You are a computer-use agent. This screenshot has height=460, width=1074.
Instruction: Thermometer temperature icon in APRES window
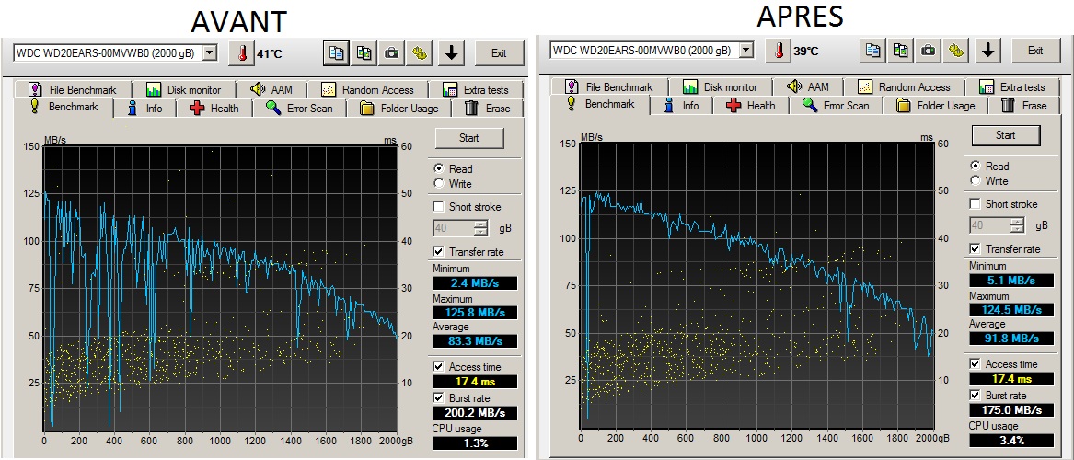pyautogui.click(x=779, y=50)
